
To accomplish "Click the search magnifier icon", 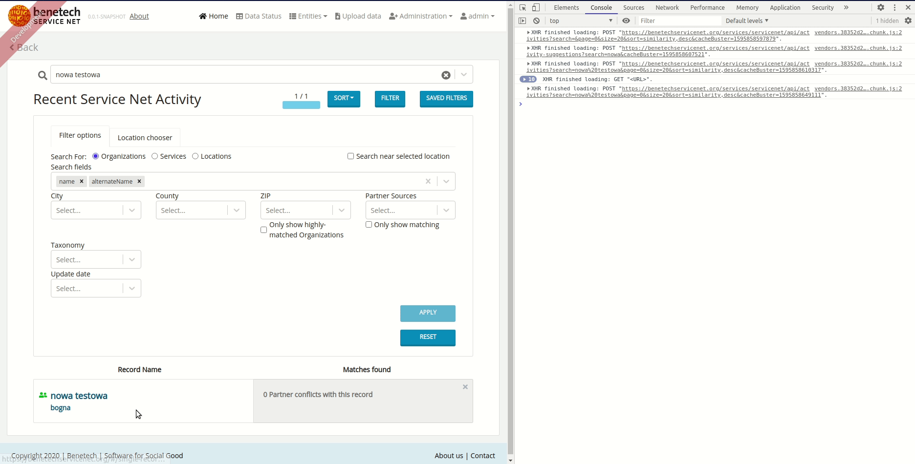I will (x=43, y=75).
